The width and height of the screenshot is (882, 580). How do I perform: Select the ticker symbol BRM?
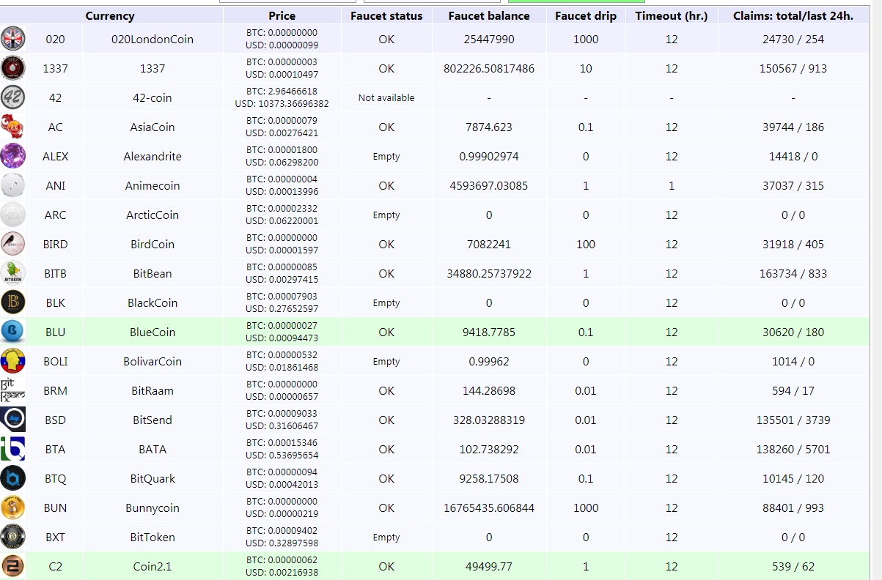coord(55,390)
